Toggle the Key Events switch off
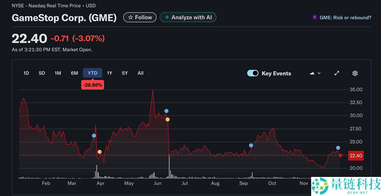381x196 pixels. [x=253, y=73]
